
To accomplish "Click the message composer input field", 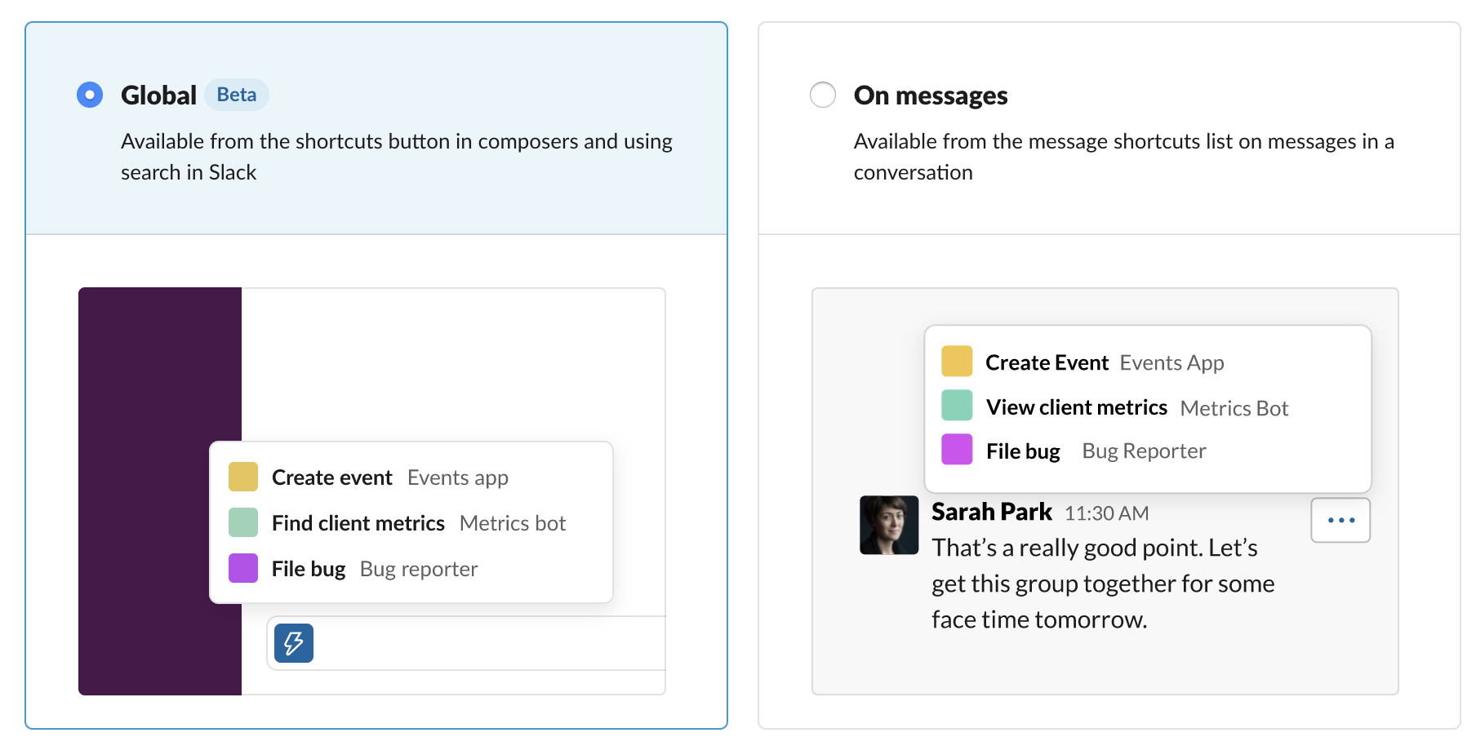I will pos(467,643).
